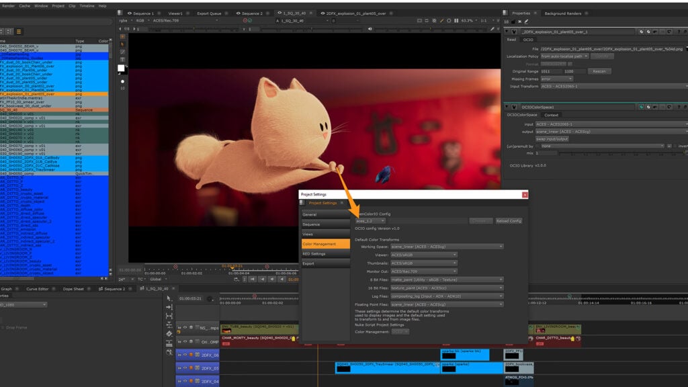Select the orange paint brush tool

[x=122, y=44]
